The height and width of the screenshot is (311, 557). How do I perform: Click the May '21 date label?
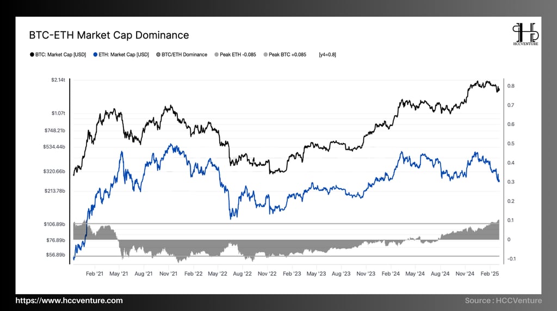click(x=119, y=273)
